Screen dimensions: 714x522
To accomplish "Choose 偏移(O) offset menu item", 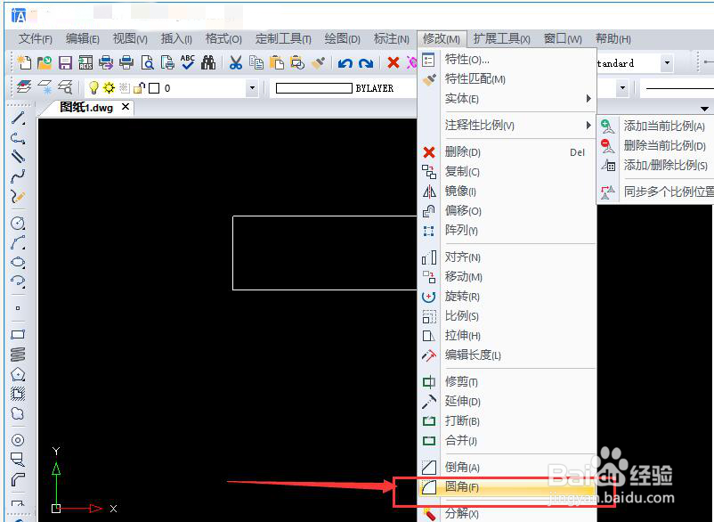I will [x=507, y=211].
